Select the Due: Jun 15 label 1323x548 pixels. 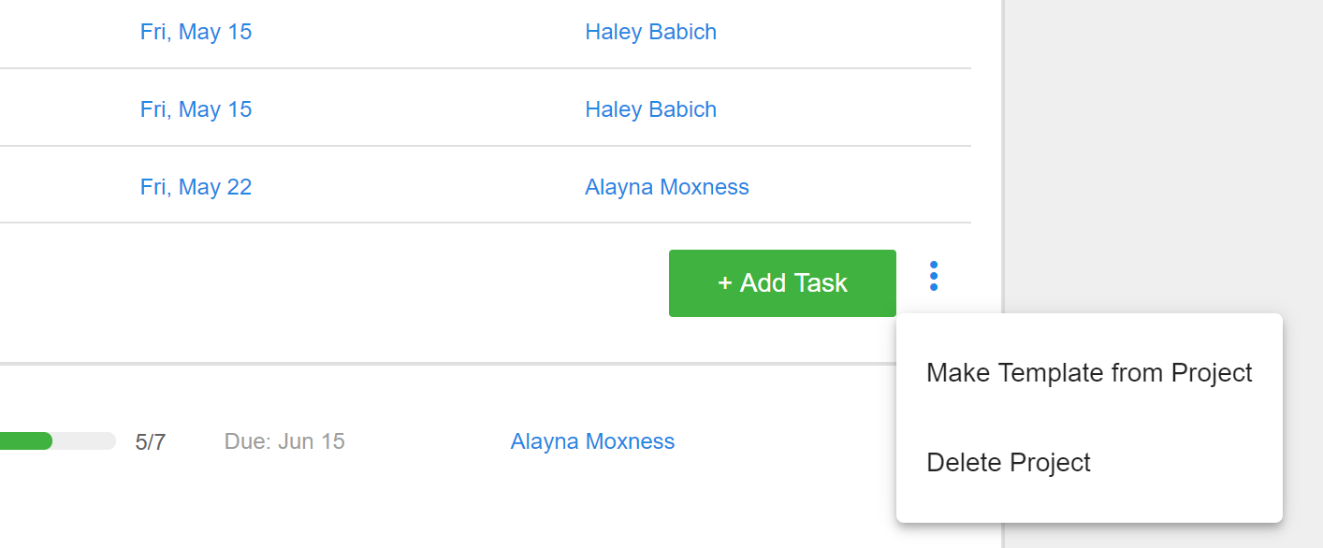284,441
